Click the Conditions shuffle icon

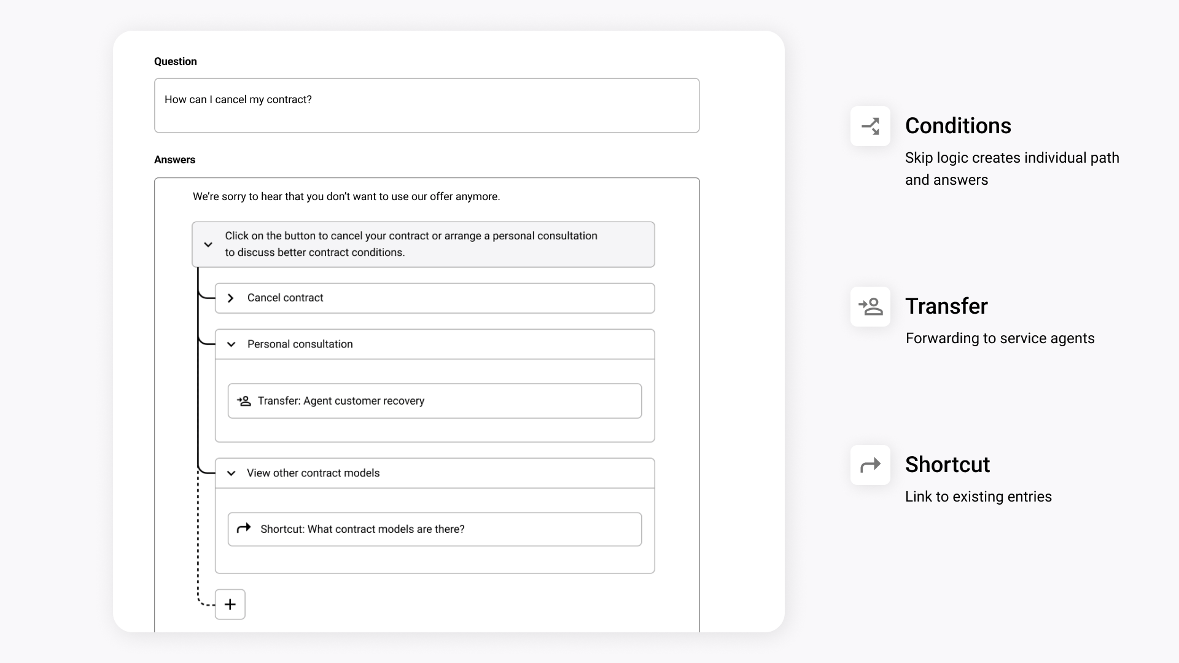(870, 126)
